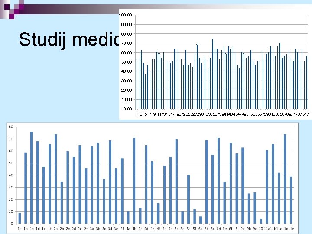Click the x-axis label '1' in top chart
312x234 pixels.
136,114
